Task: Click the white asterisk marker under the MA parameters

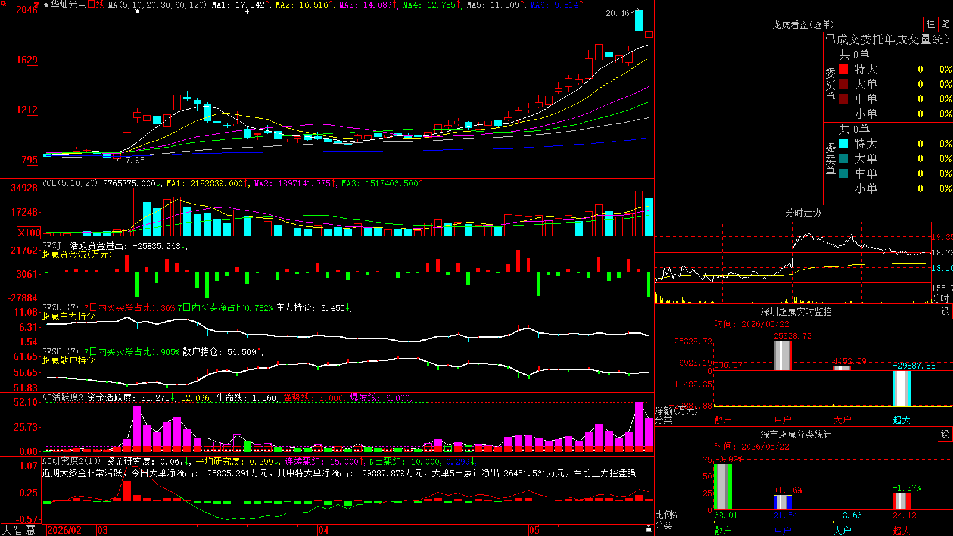Action: [138, 11]
